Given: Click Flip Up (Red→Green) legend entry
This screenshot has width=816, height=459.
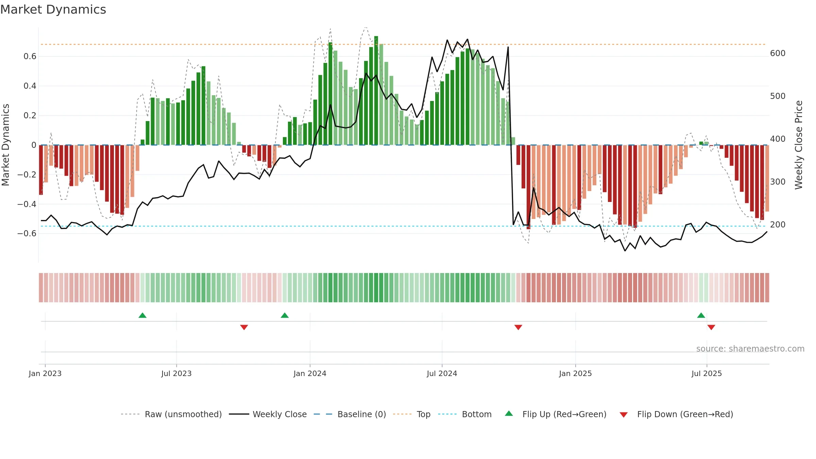Looking at the screenshot, I should click(x=556, y=414).
